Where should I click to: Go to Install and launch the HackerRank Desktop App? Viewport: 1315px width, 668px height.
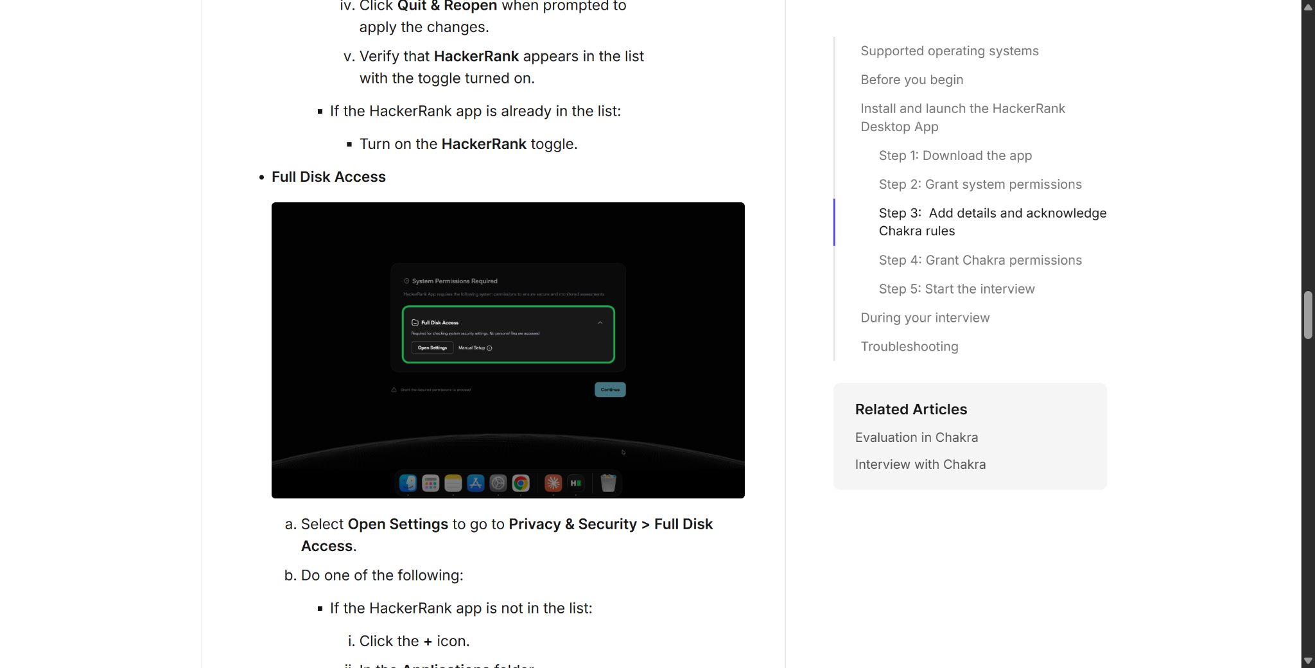coord(962,118)
